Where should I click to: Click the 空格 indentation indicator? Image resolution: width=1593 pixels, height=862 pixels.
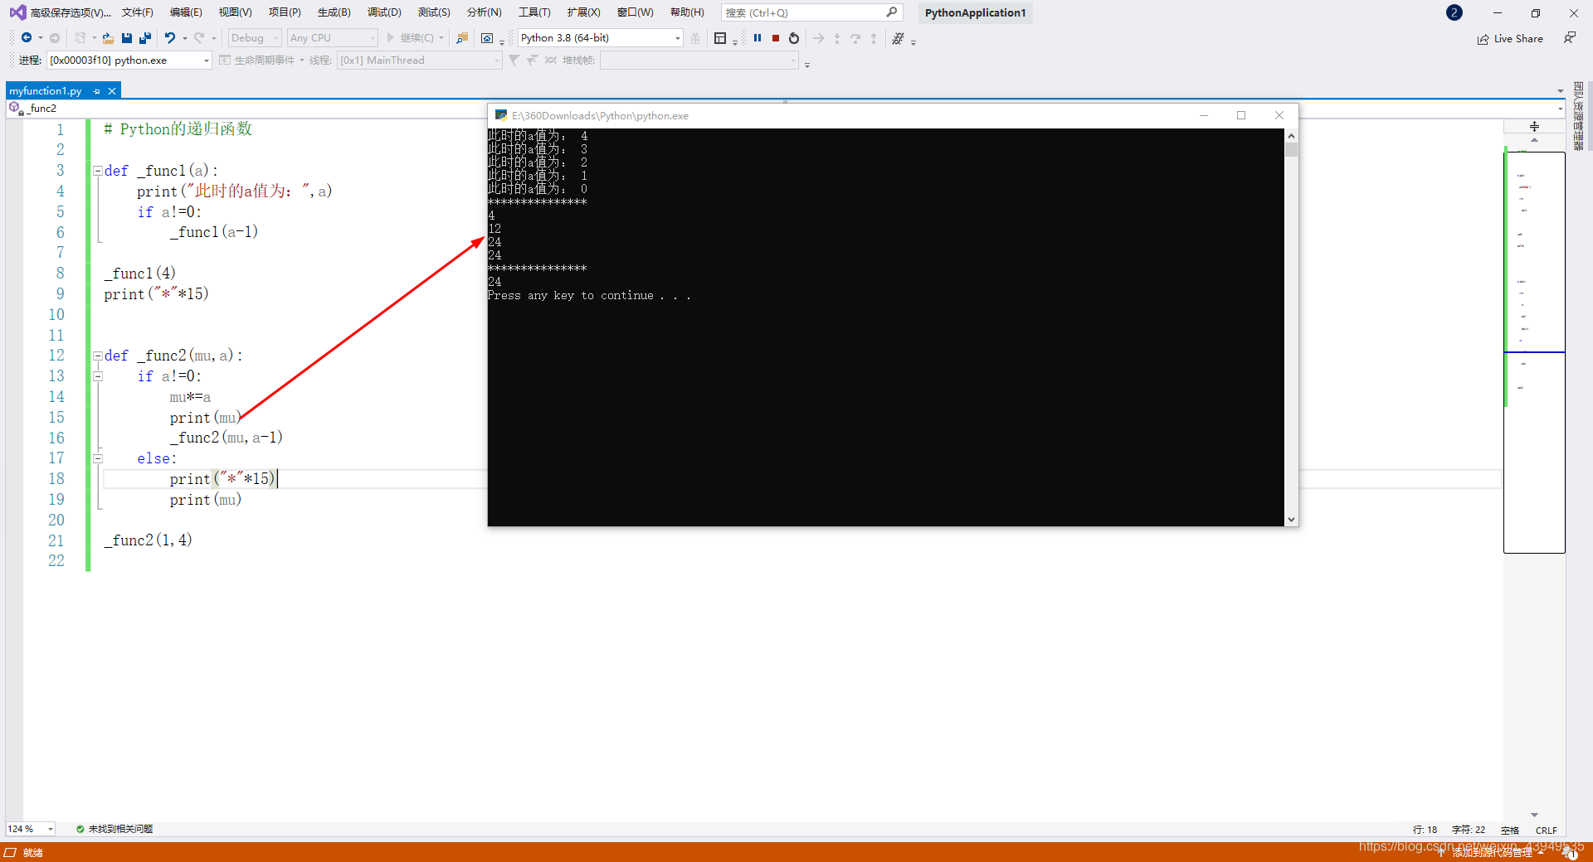(1509, 830)
